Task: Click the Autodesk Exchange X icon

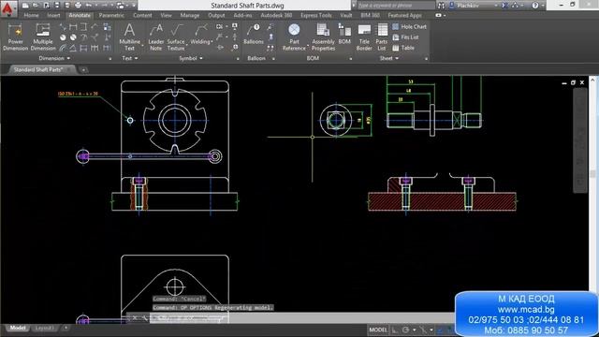Action: [x=504, y=6]
